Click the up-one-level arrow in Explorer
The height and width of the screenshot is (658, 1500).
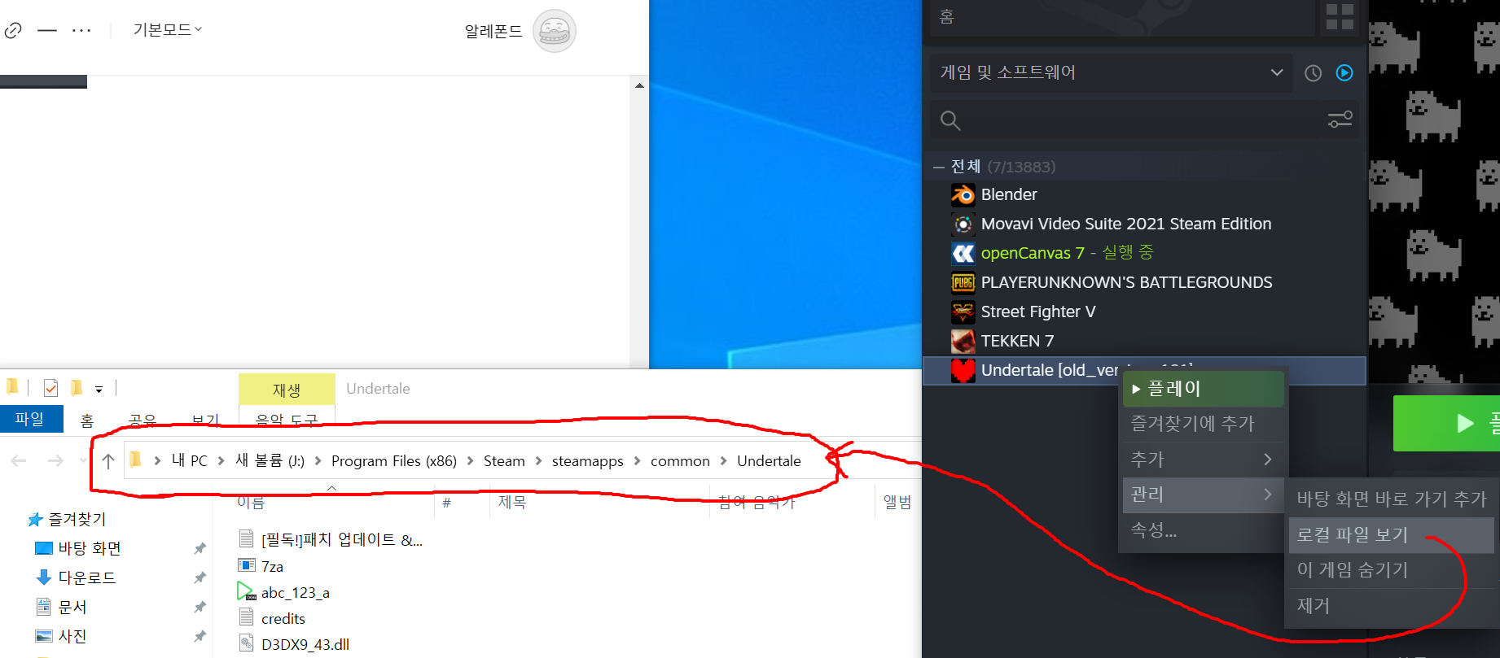tap(108, 461)
